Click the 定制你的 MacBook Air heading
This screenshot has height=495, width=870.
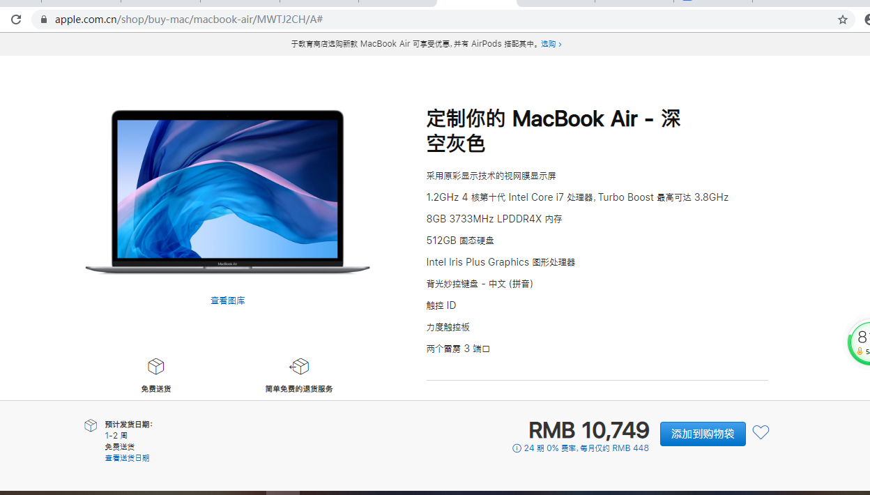tap(554, 131)
